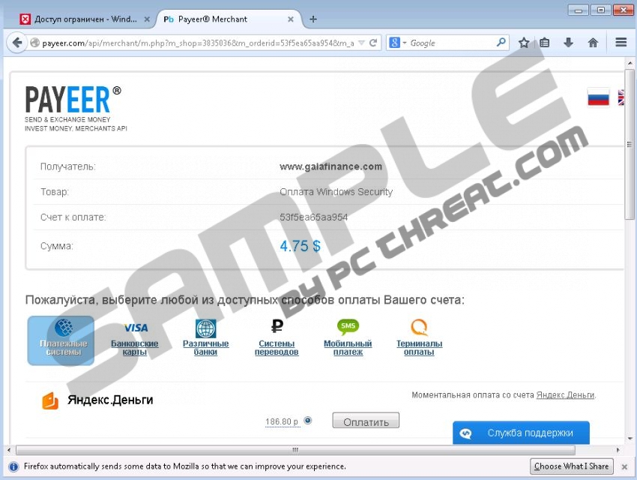Screen dimensions: 637x480
Task: Go to the Firefox home page icon
Action: click(x=593, y=43)
